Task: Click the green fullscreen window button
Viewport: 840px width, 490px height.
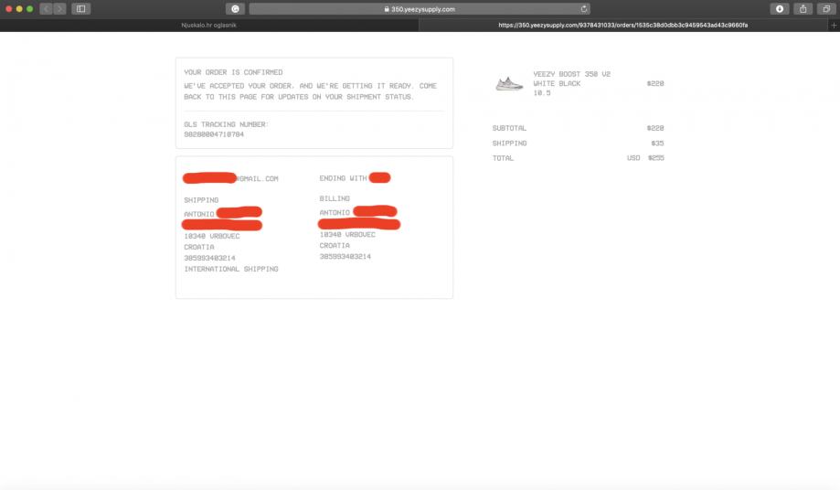Action: tap(29, 8)
